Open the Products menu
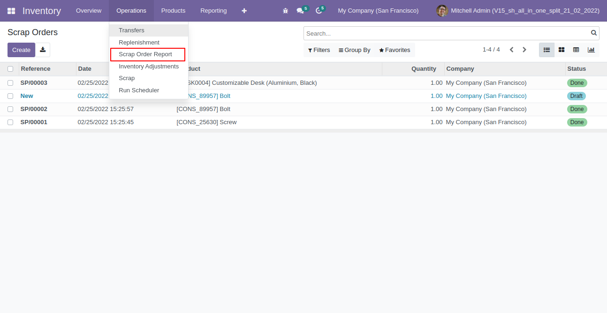This screenshot has height=313, width=607. click(x=173, y=11)
